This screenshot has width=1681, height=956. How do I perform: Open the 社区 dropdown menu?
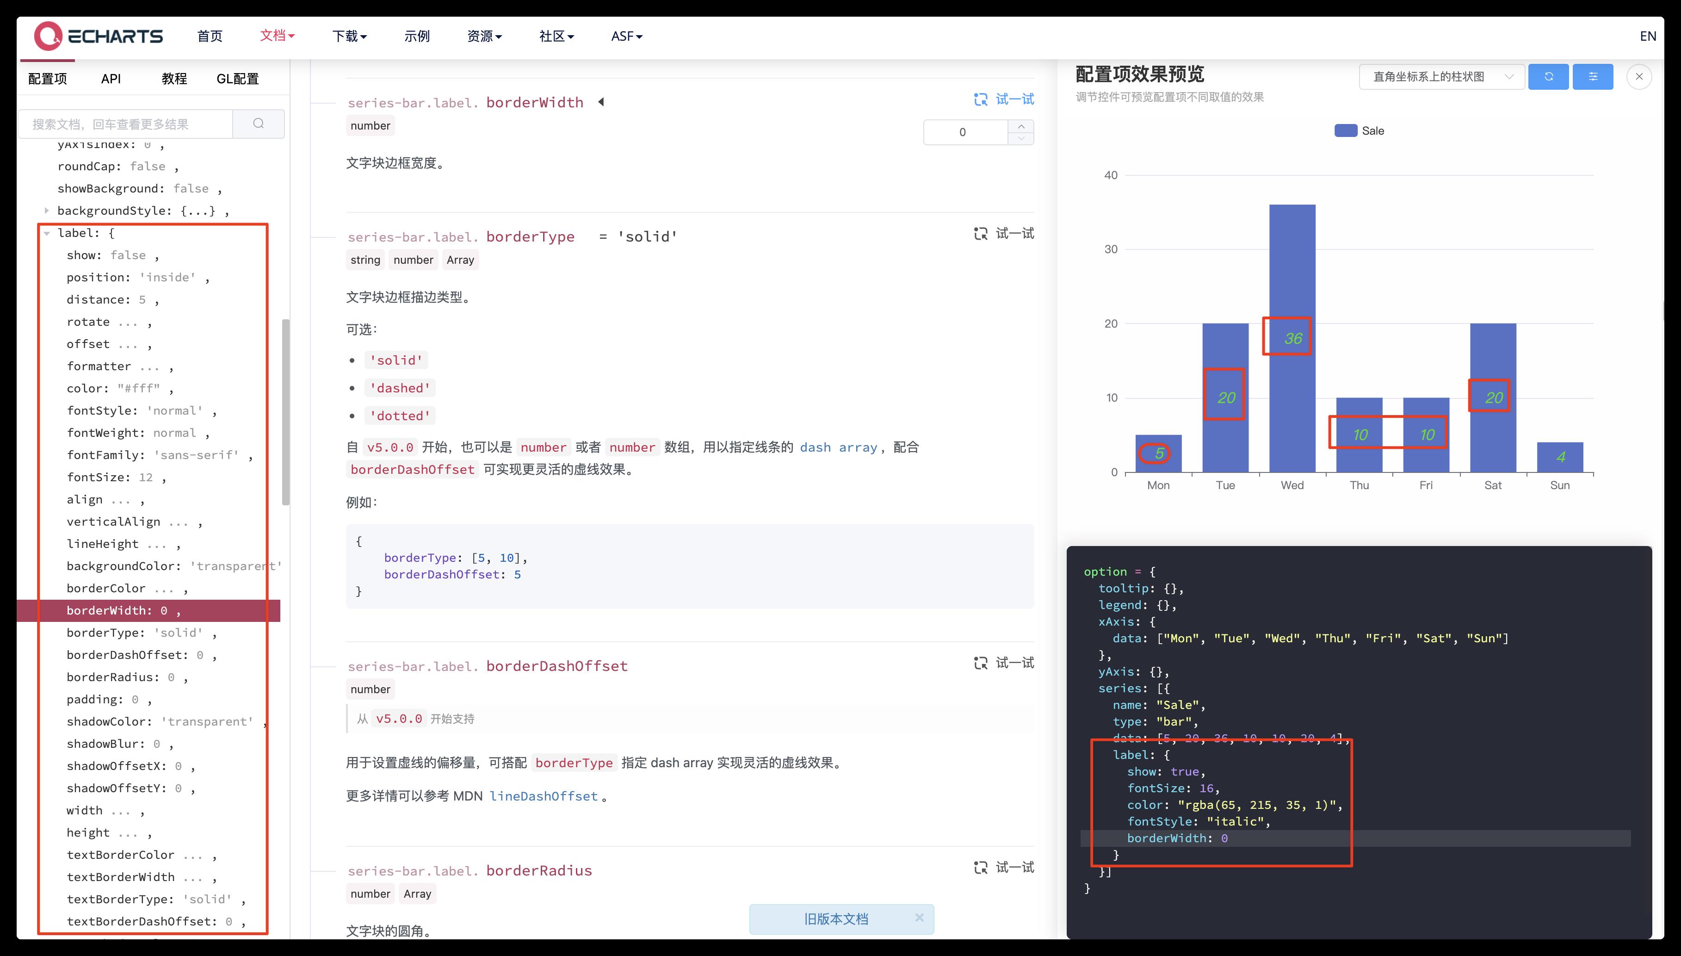(x=556, y=36)
